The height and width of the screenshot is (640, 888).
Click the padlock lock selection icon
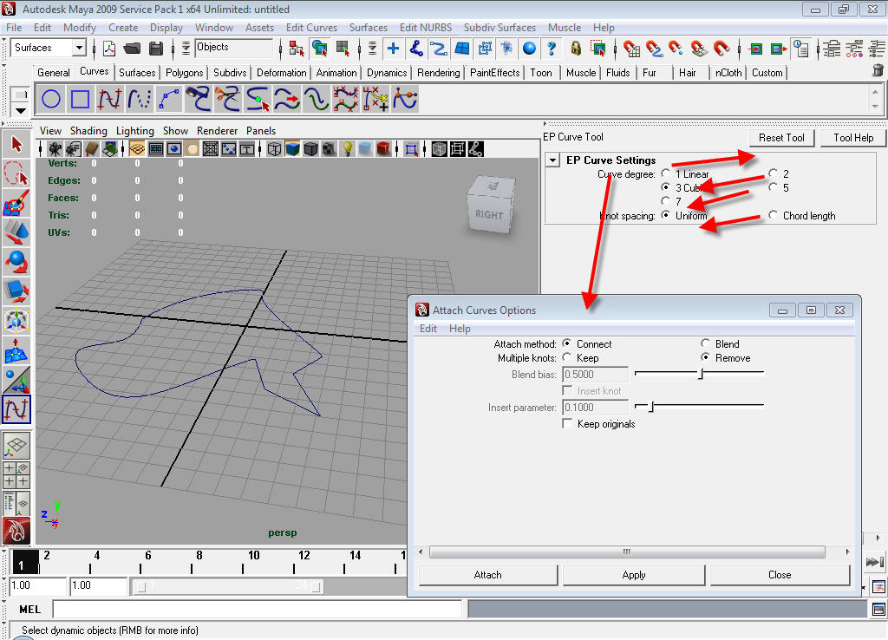tap(576, 49)
